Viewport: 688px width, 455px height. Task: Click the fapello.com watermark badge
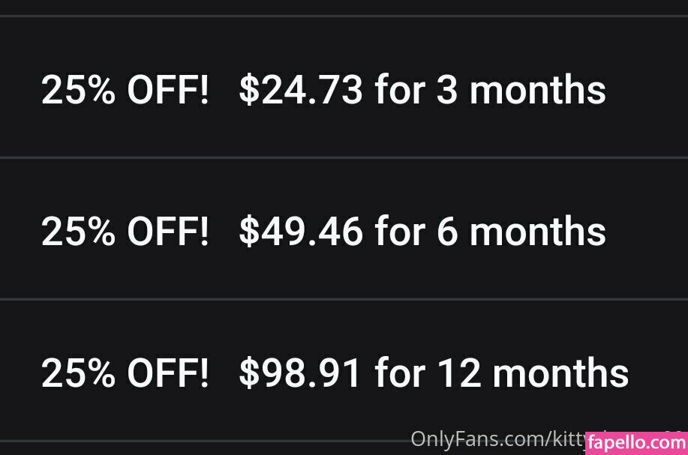pyautogui.click(x=634, y=442)
